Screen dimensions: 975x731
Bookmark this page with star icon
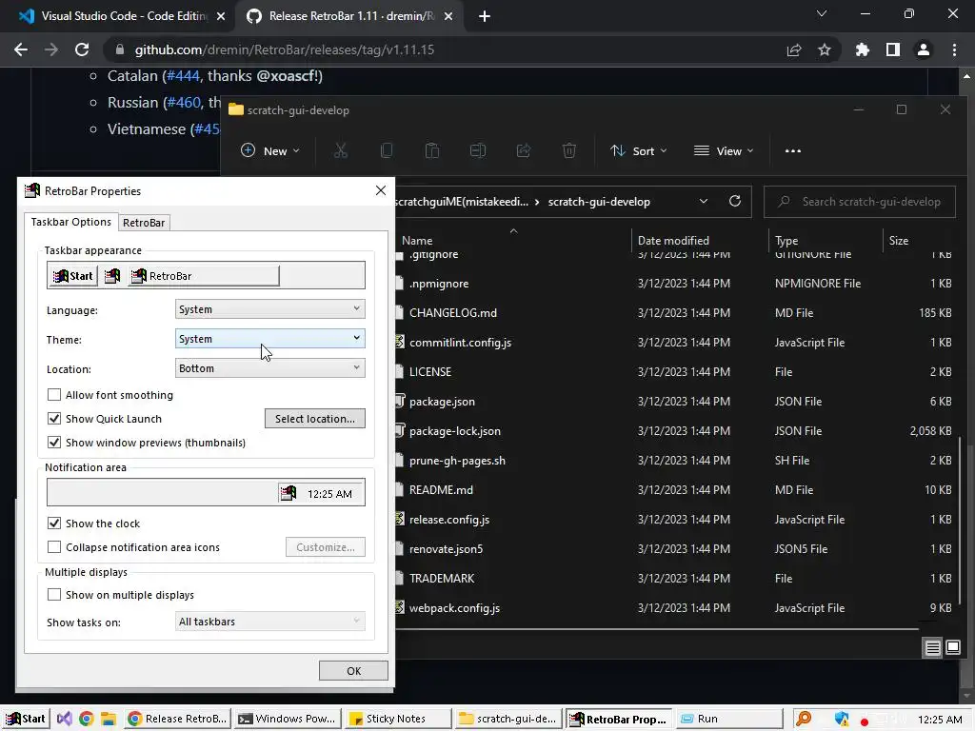825,49
